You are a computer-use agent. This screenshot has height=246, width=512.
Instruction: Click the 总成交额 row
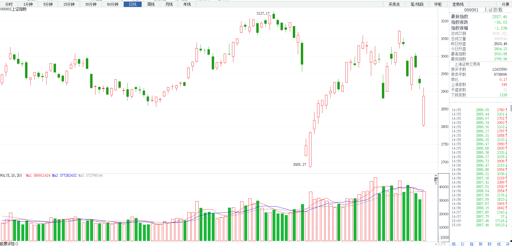pos(479,33)
